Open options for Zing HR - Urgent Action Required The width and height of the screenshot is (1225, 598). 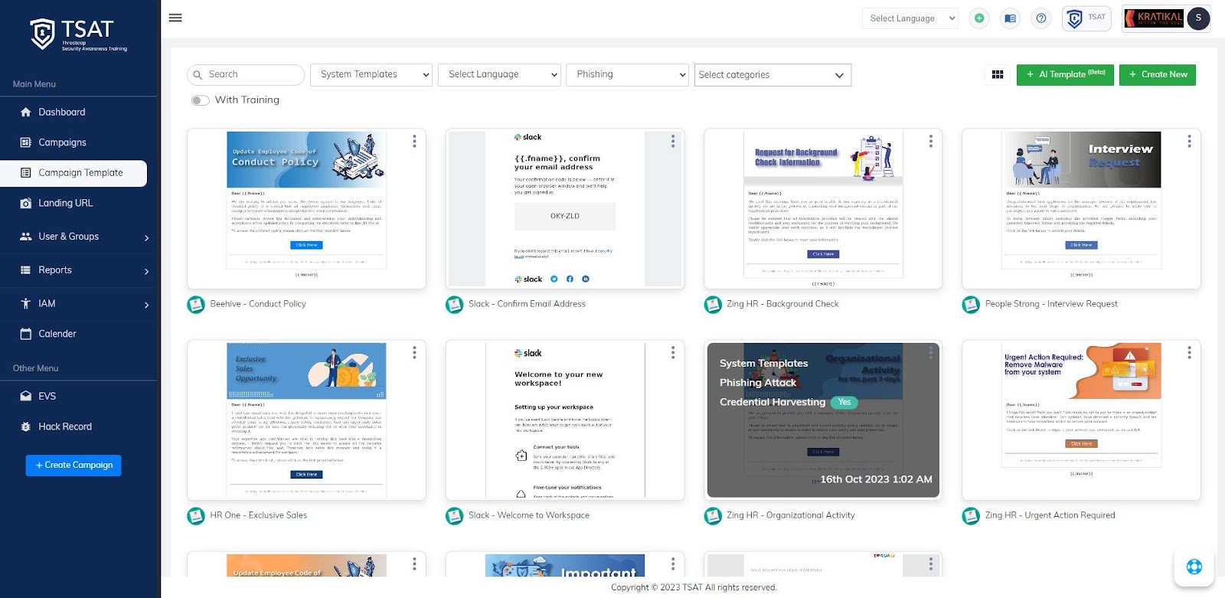[1189, 352]
